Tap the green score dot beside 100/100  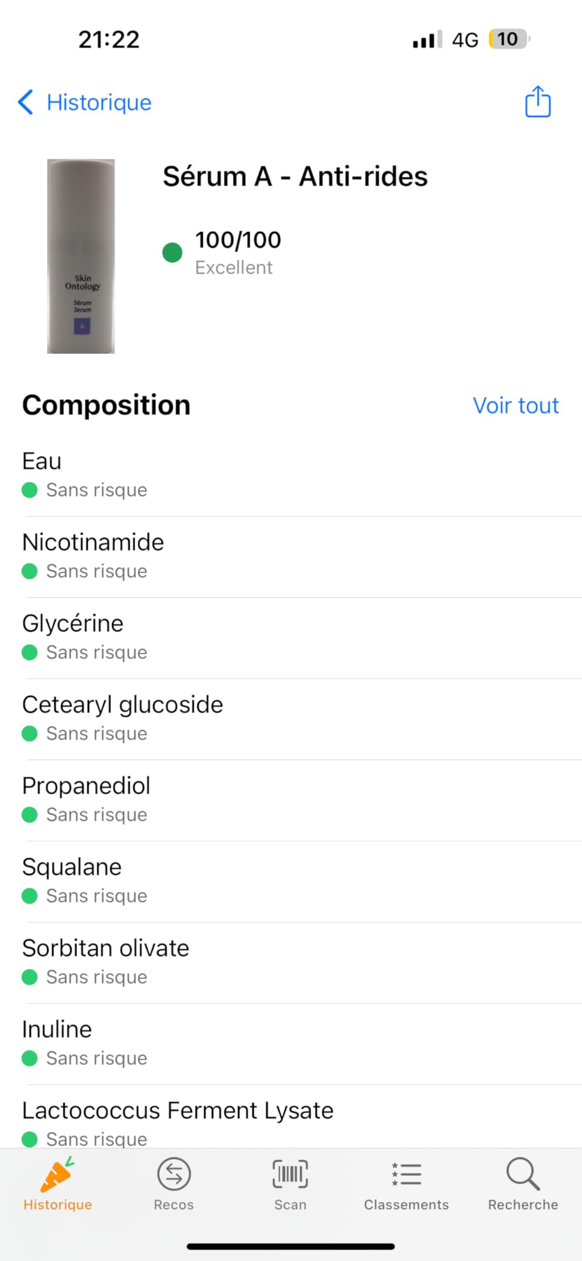[x=173, y=253]
